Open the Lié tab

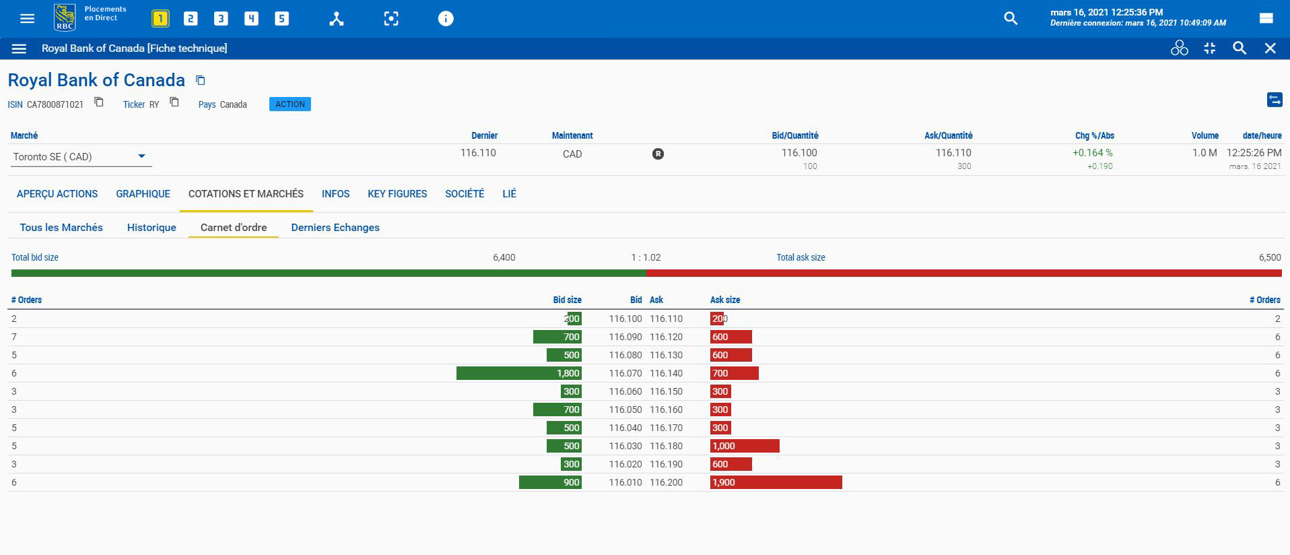509,194
